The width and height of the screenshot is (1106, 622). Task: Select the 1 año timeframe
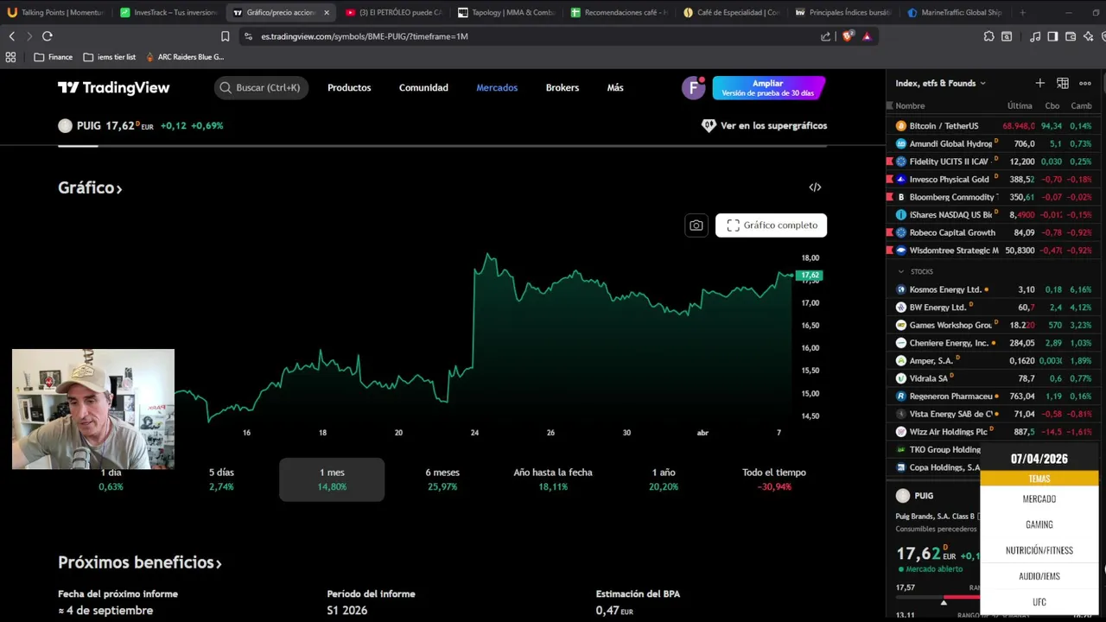click(x=664, y=479)
